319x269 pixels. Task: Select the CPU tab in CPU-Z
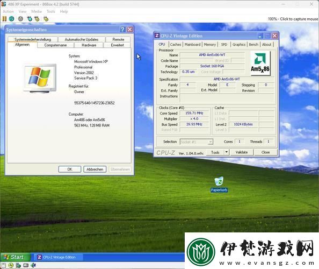(x=162, y=44)
